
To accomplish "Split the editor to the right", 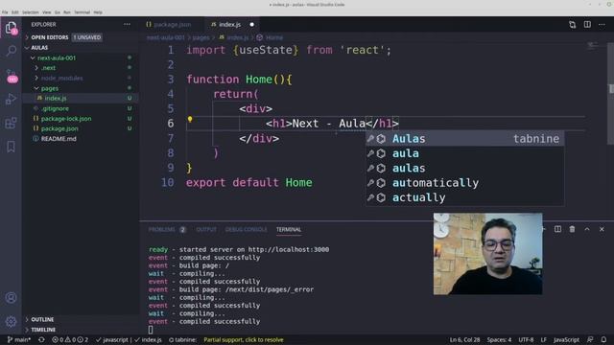I will 587,24.
